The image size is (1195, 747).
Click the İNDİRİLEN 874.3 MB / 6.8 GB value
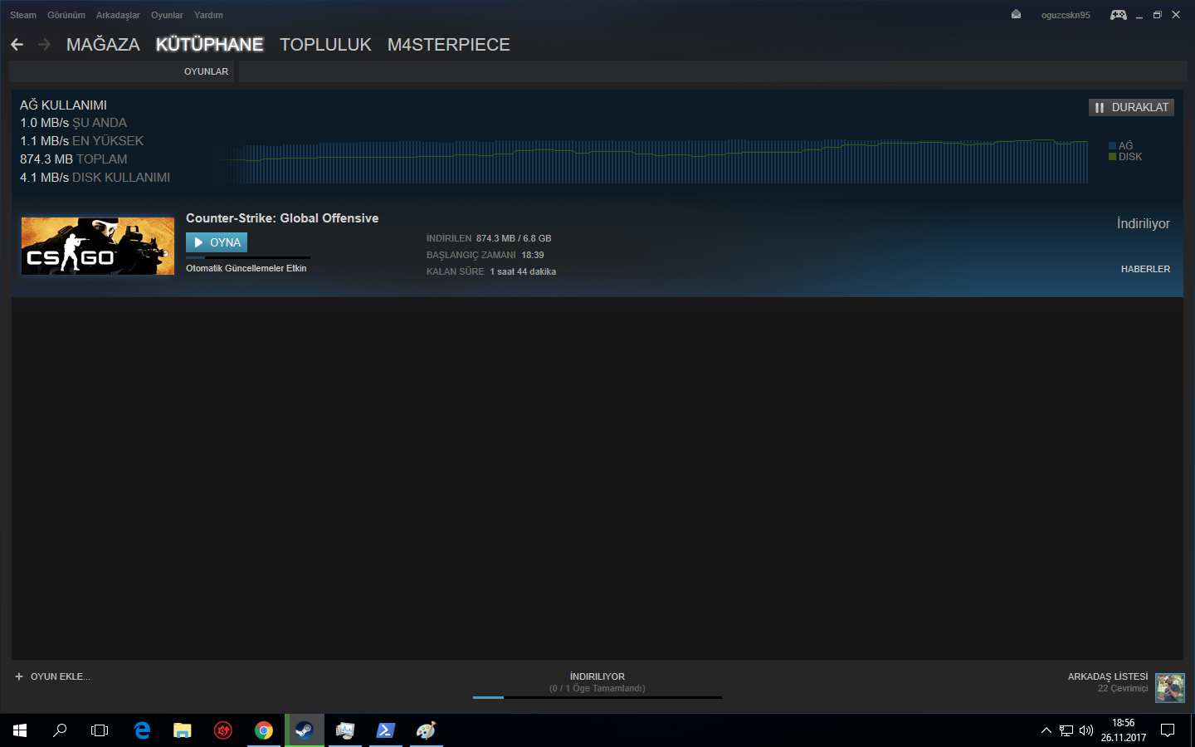489,238
